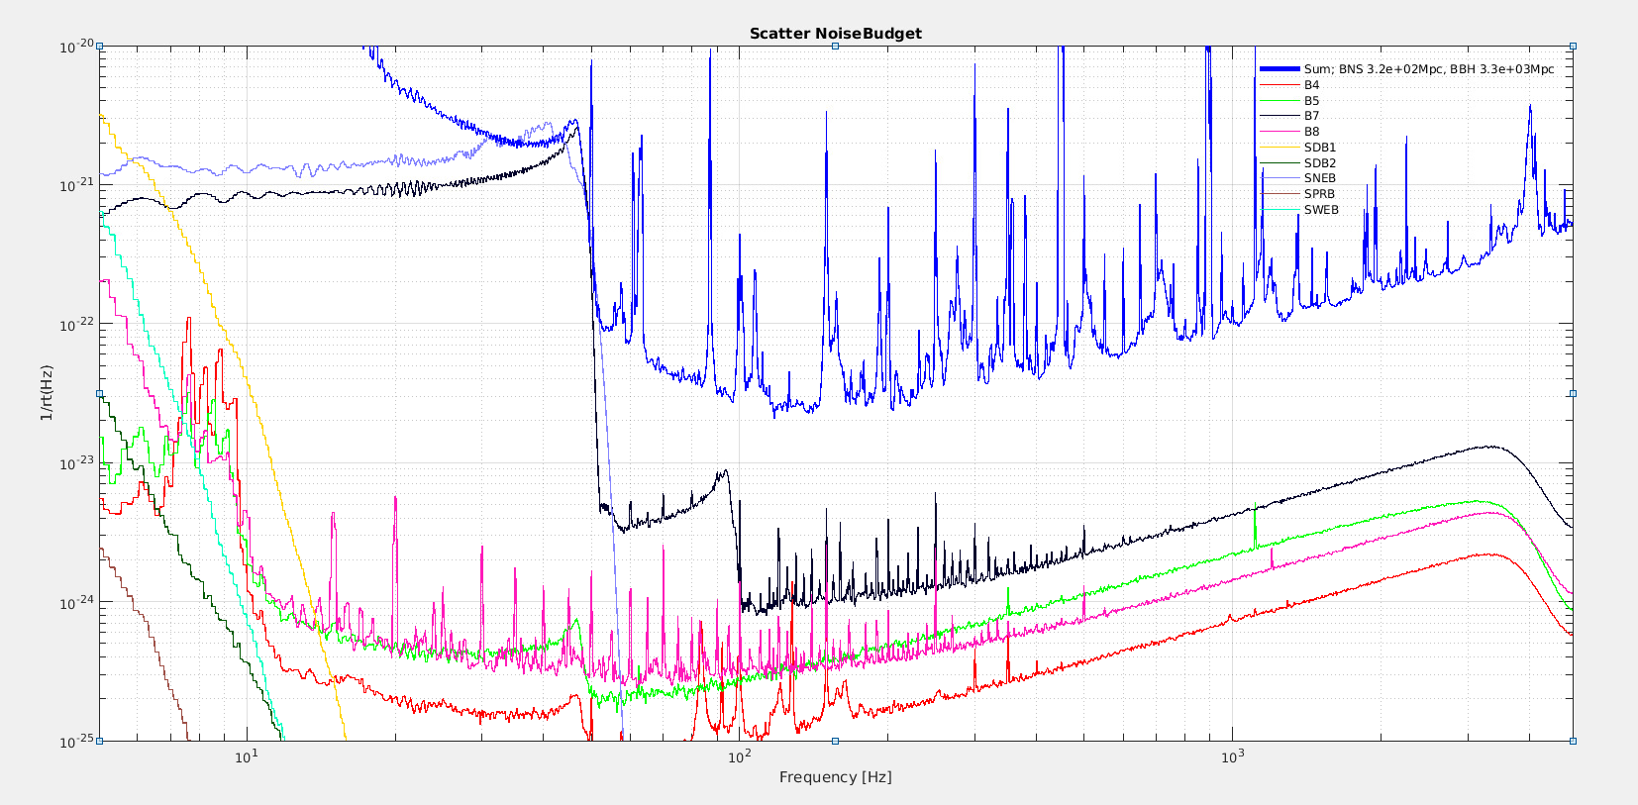Click the thick blue Sum legend line sample
1638x805 pixels.
pos(1279,69)
